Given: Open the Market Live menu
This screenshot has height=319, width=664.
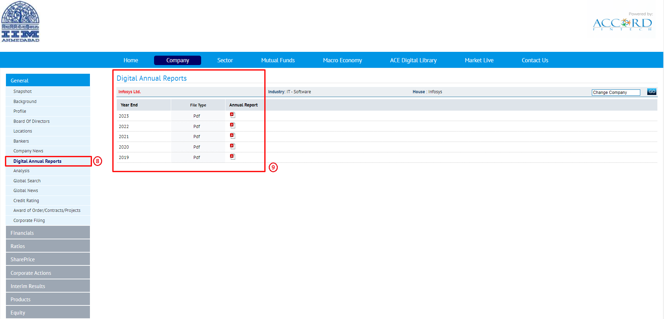Looking at the screenshot, I should coord(479,60).
